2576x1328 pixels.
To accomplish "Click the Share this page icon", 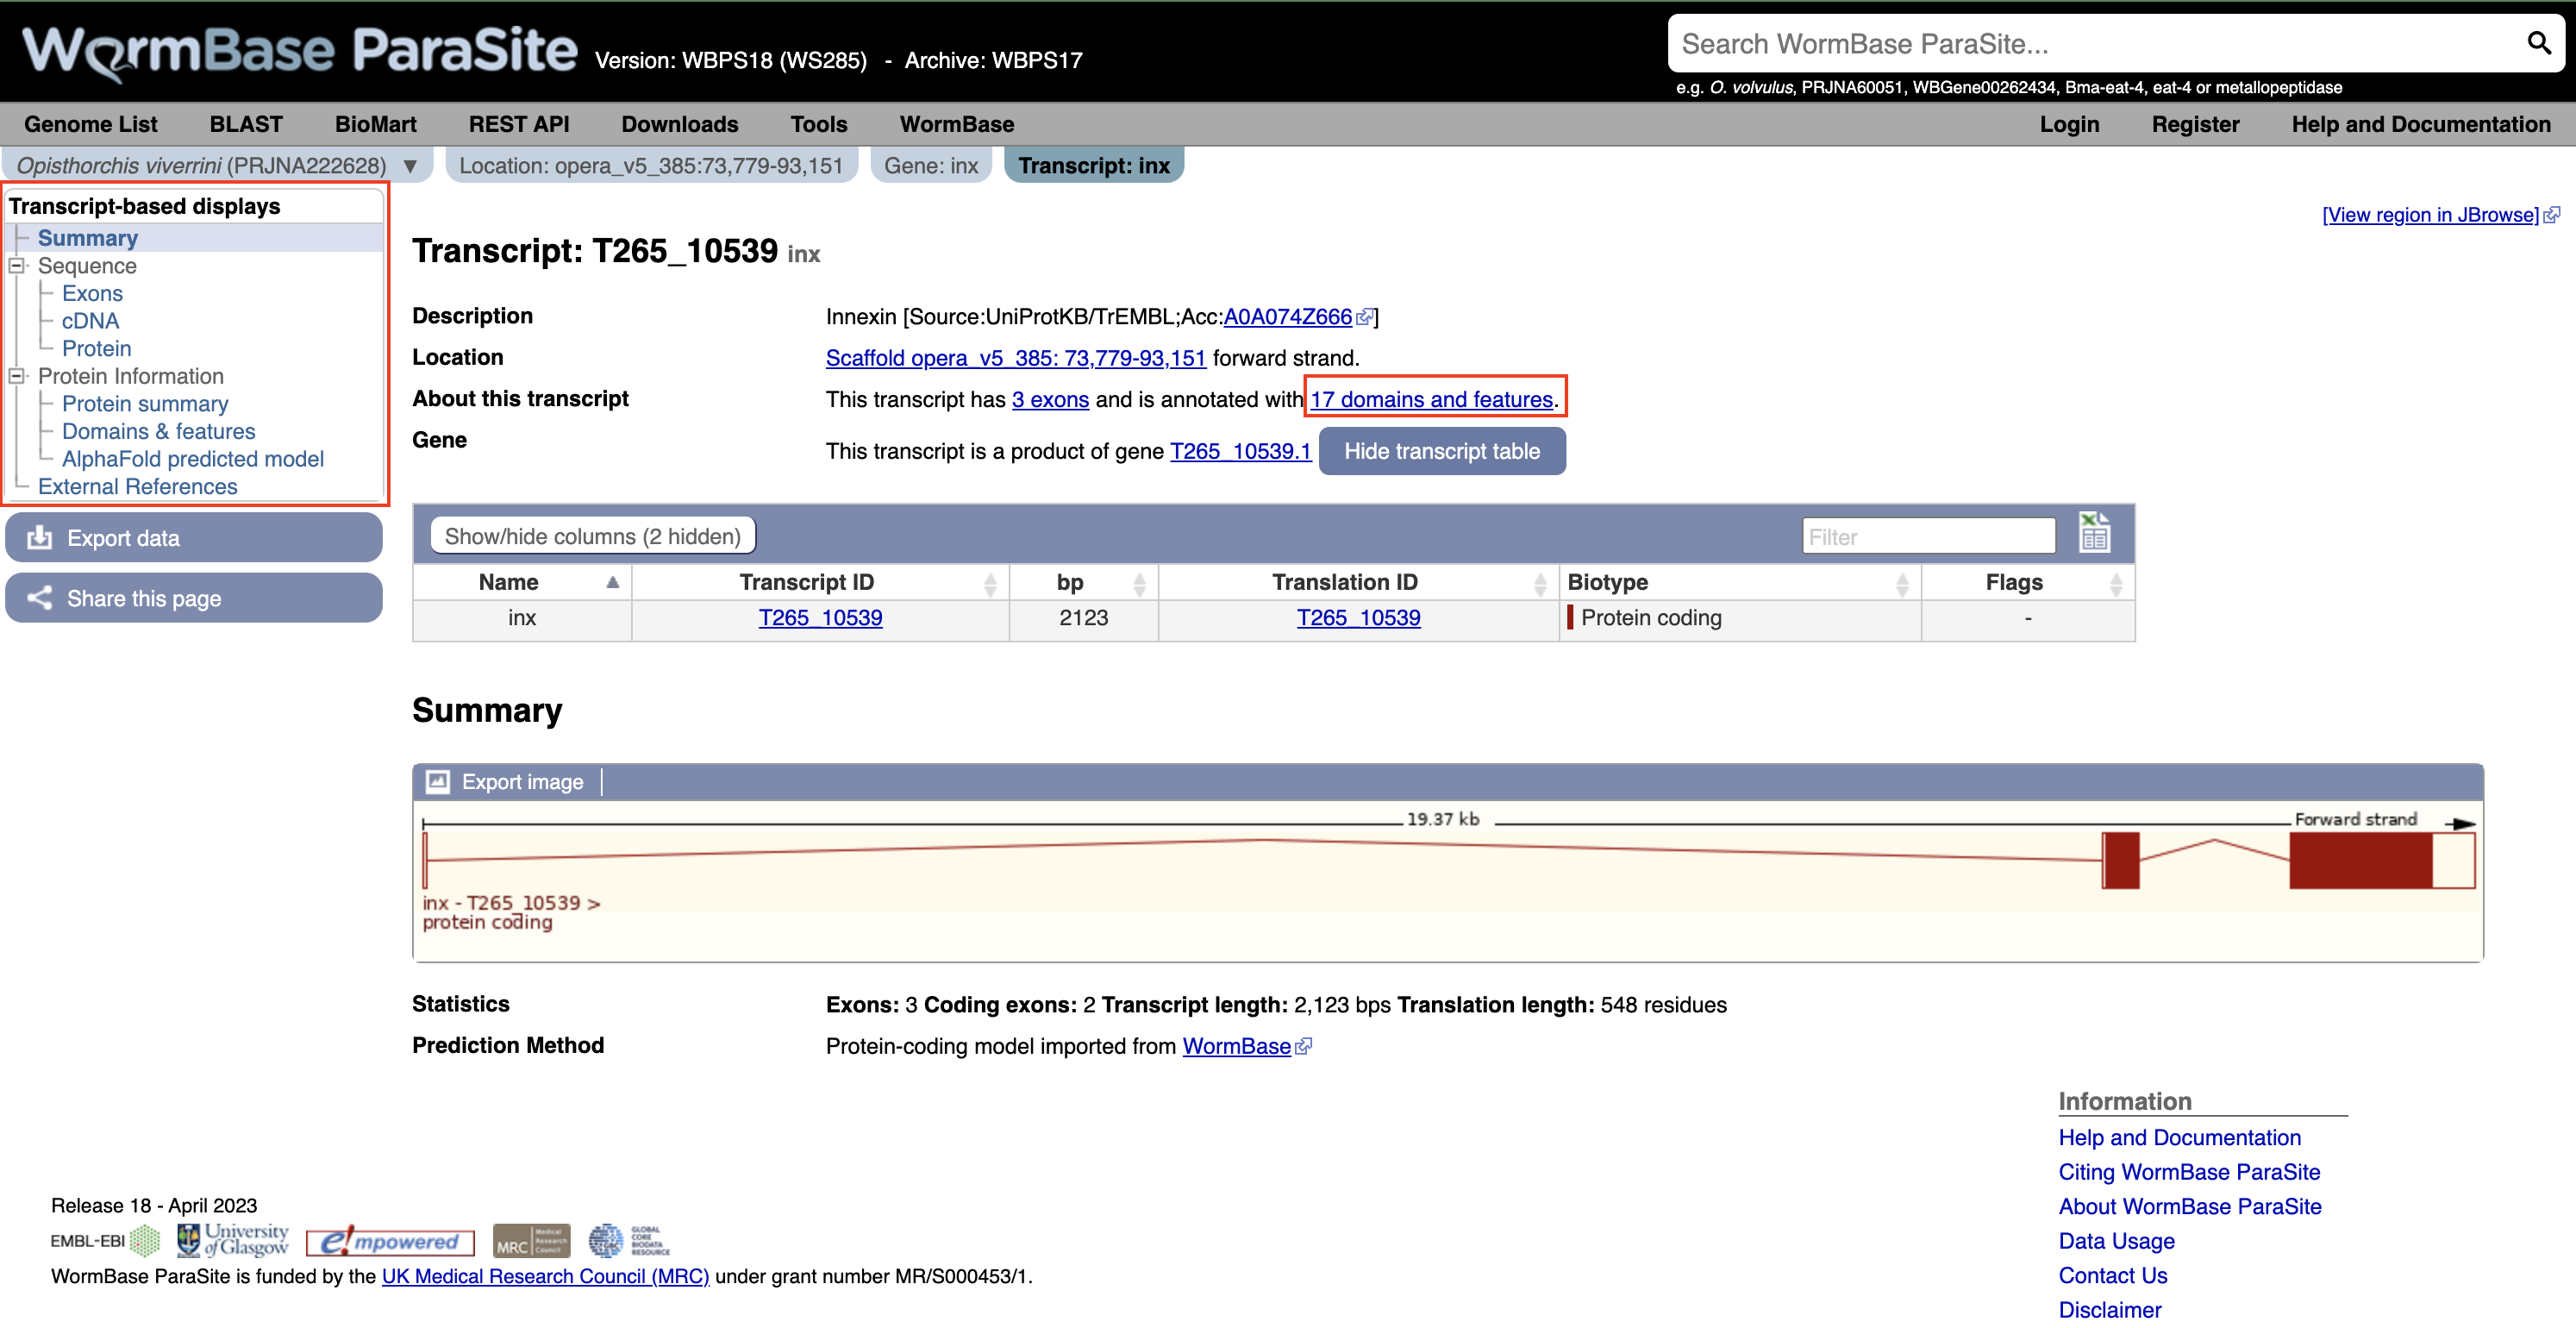I will tap(40, 598).
